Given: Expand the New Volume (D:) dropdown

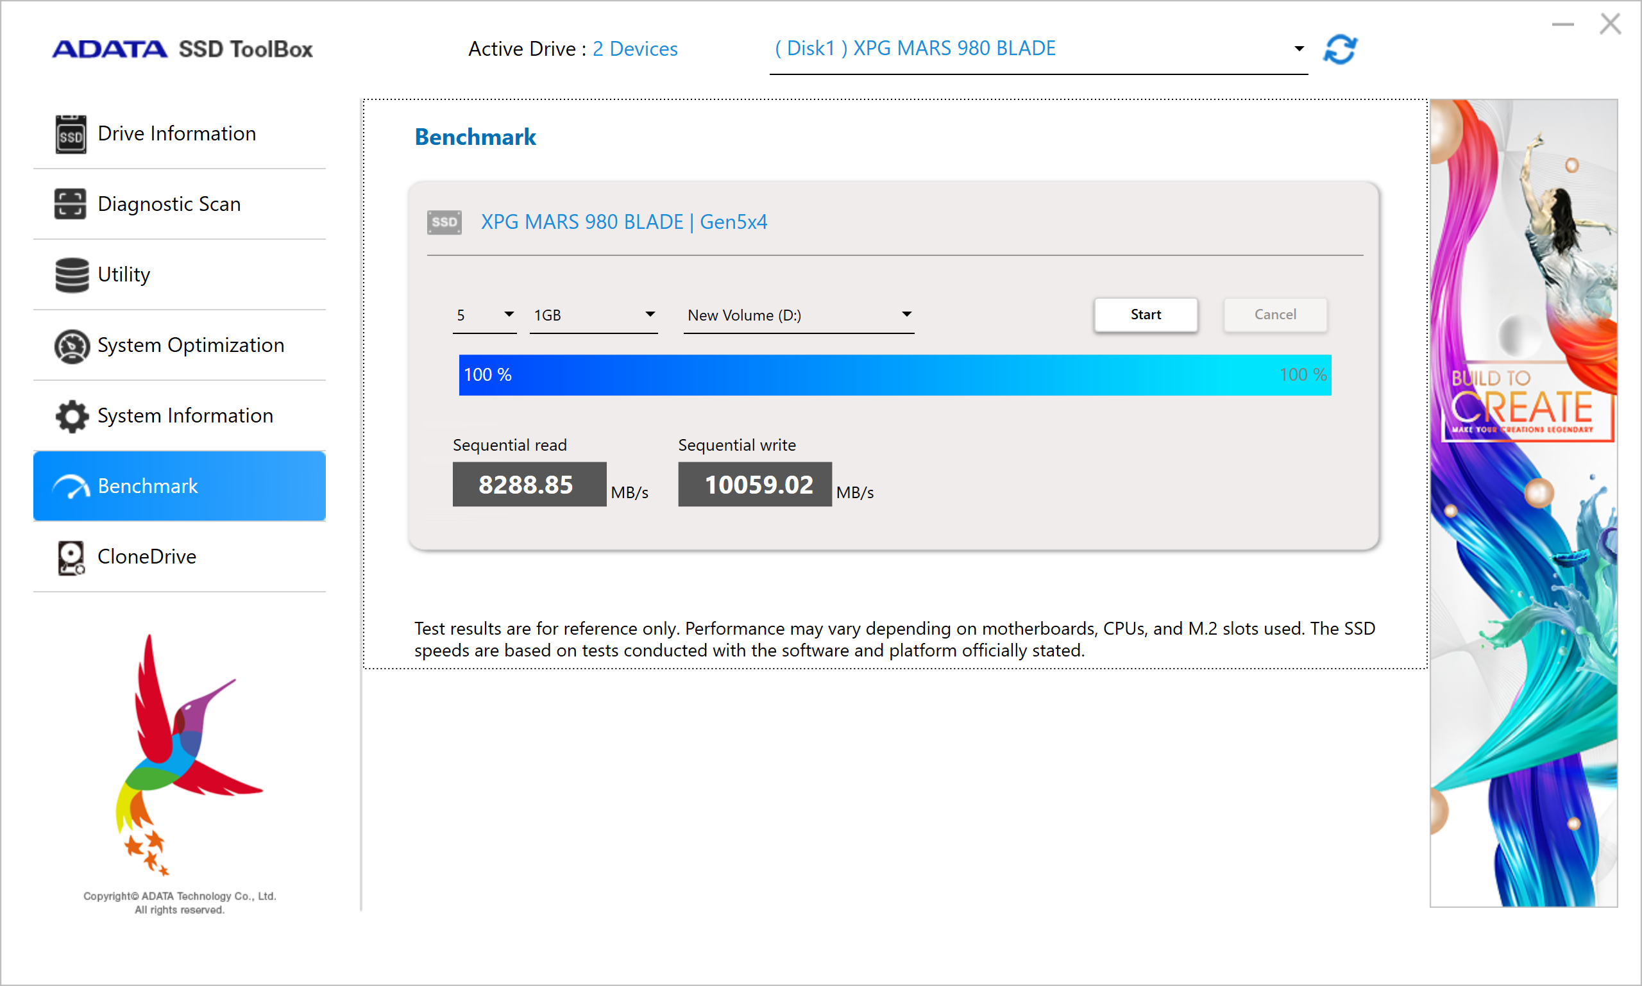Looking at the screenshot, I should click(x=799, y=315).
